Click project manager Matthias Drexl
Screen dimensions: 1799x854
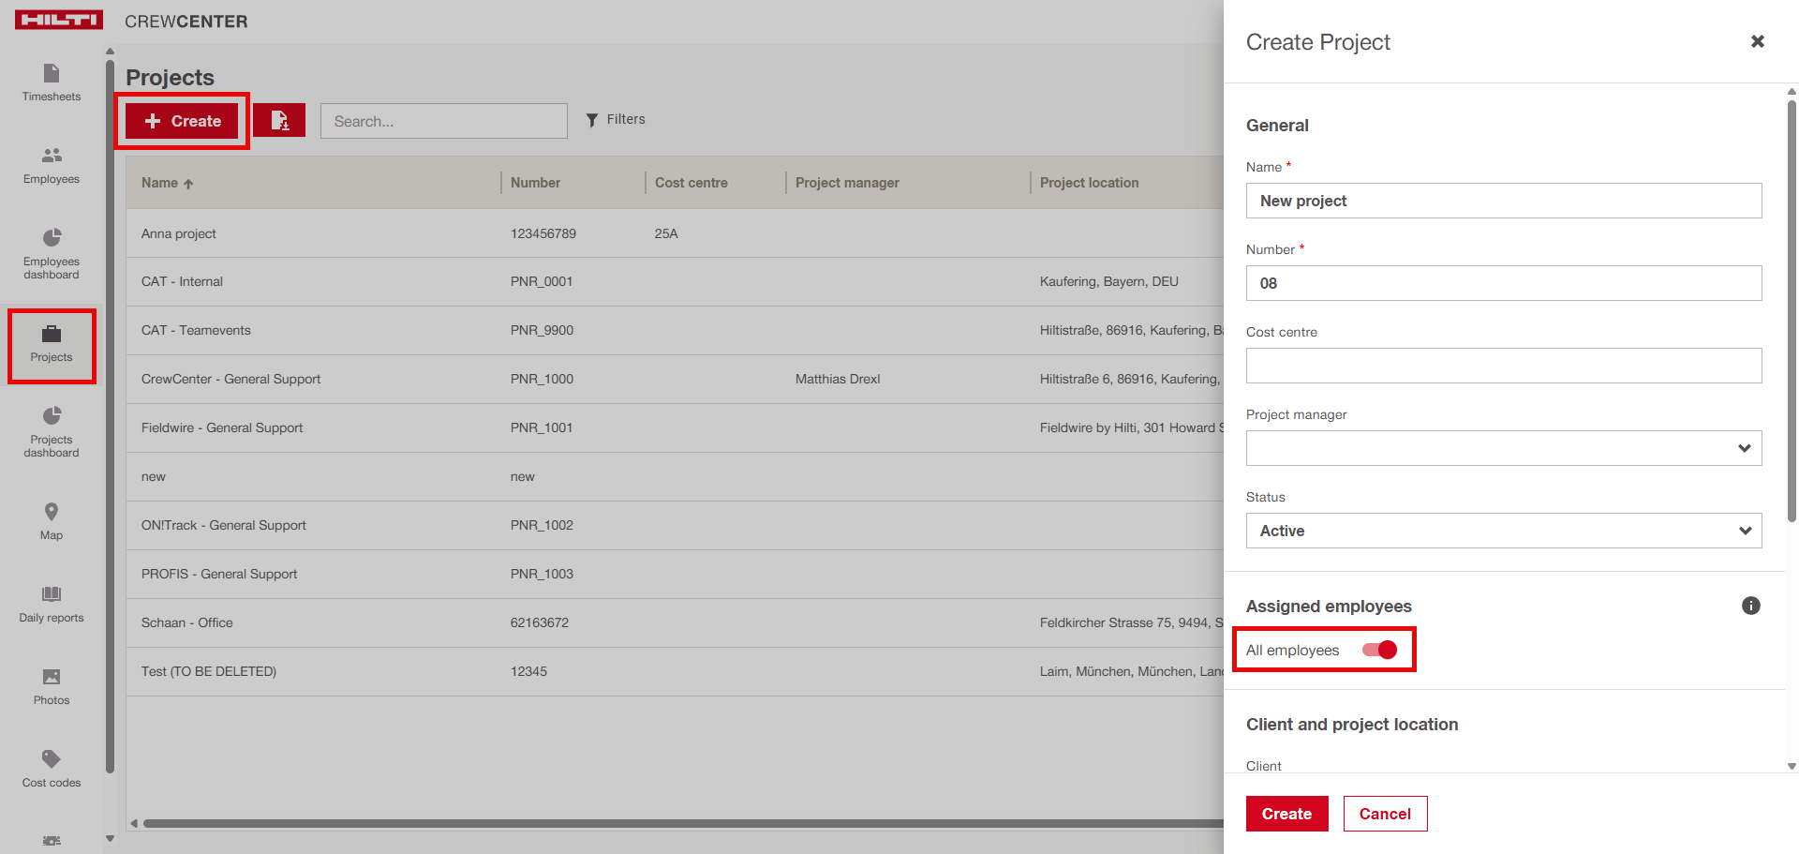pyautogui.click(x=838, y=379)
